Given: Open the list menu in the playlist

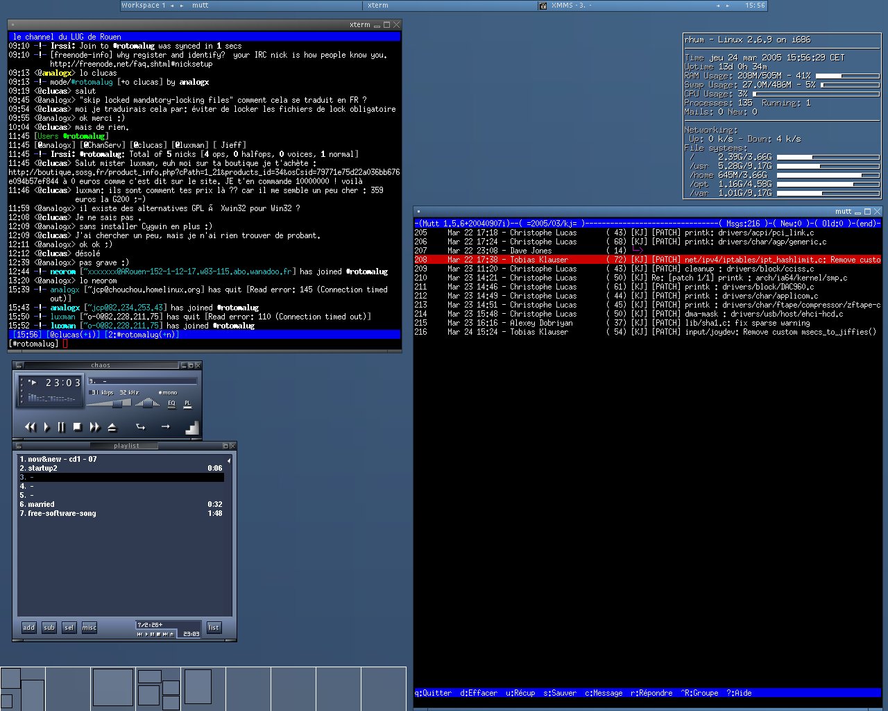Looking at the screenshot, I should [x=214, y=628].
